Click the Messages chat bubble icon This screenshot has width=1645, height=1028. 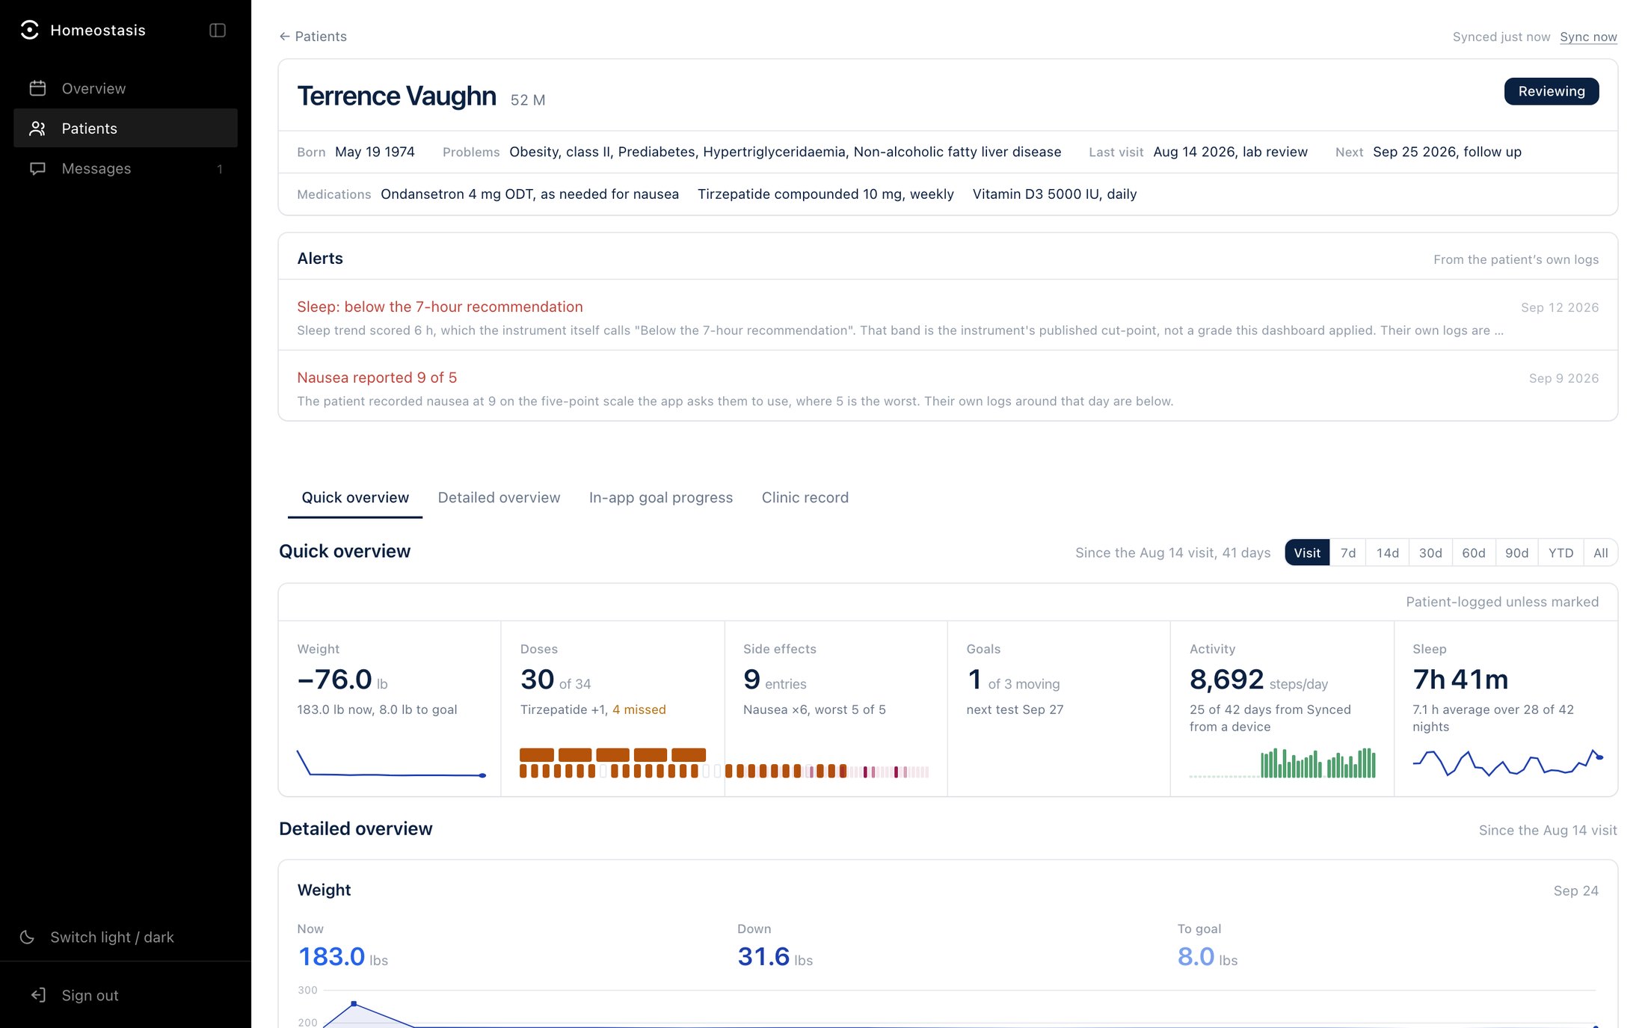[x=37, y=169]
